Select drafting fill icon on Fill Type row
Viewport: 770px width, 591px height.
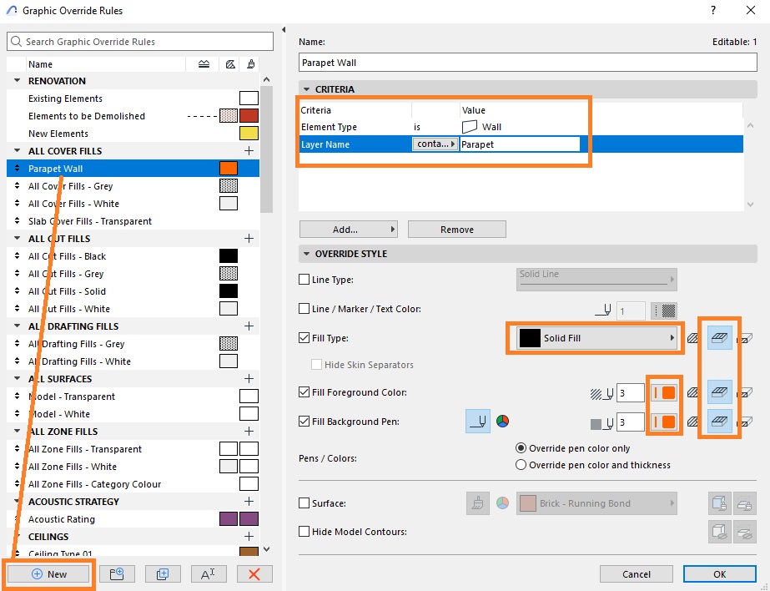(x=745, y=338)
